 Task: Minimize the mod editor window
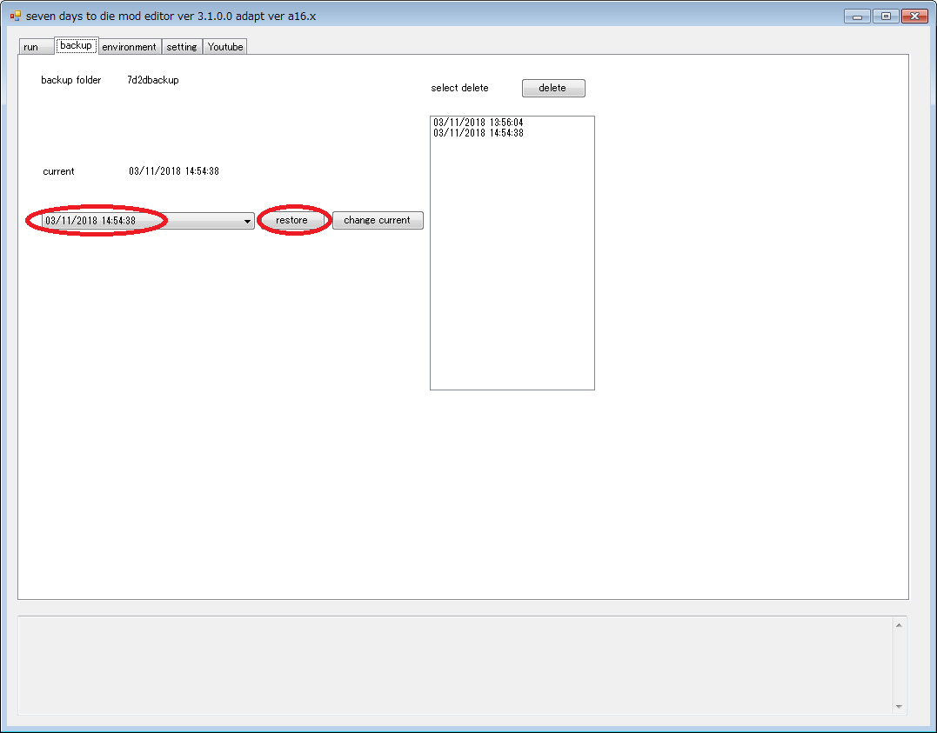point(857,17)
